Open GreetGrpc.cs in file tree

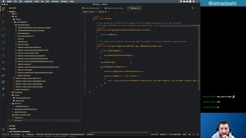pos(22,42)
